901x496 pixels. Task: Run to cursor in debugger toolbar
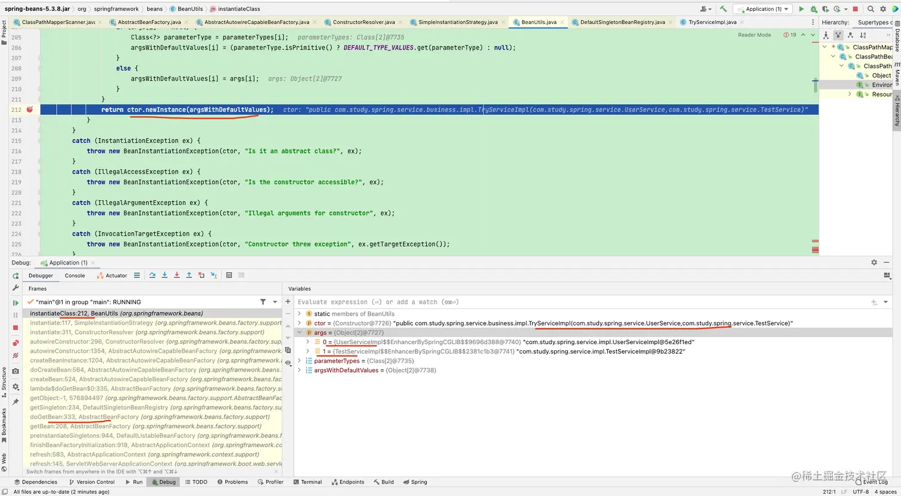(213, 275)
